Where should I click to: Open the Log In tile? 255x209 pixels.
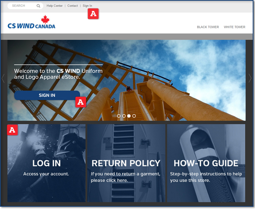(x=46, y=163)
